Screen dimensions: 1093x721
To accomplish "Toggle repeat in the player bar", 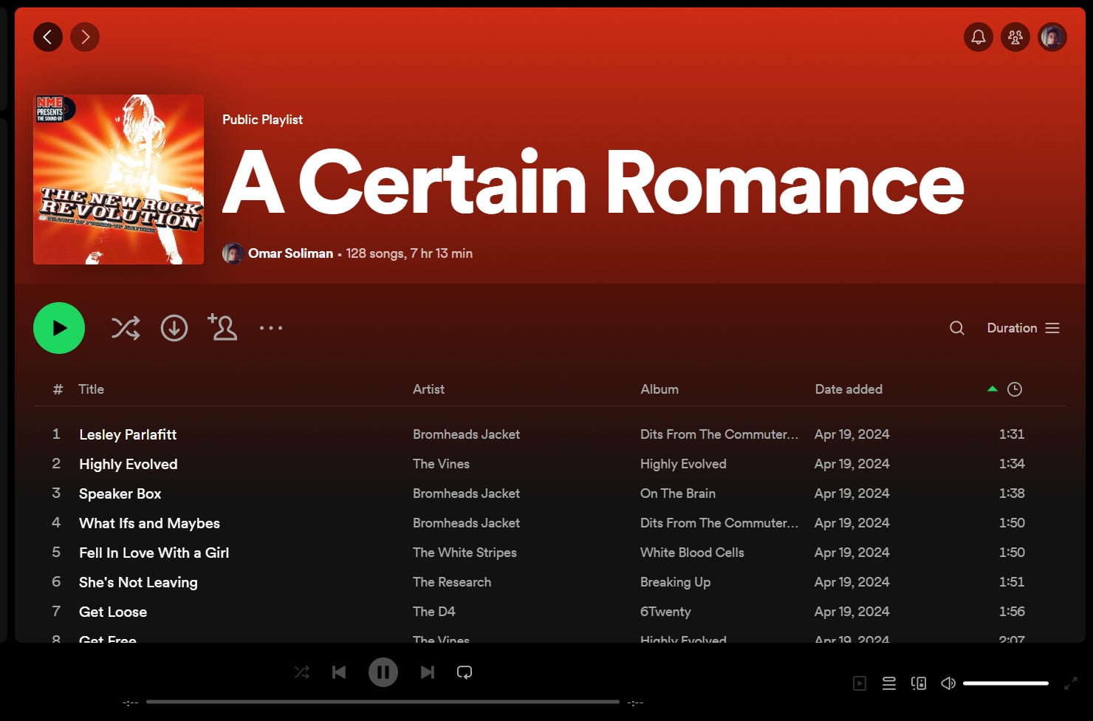I will click(x=465, y=672).
